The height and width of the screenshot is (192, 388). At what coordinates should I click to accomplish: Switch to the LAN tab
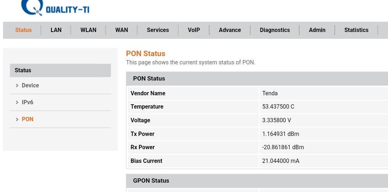[56, 30]
